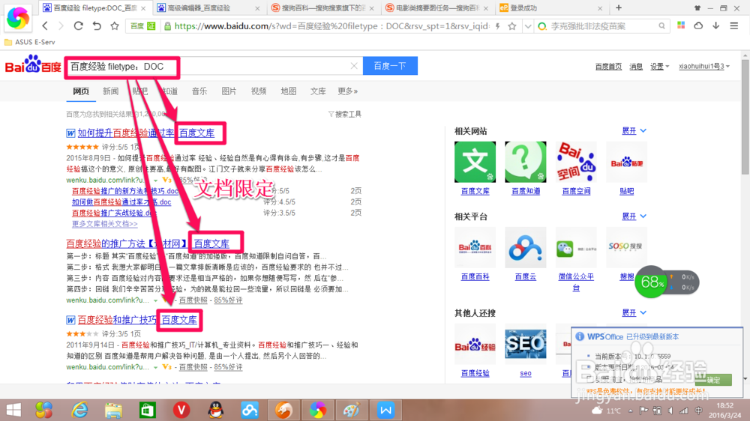Screen dimensions: 750x421
Task: Open the 设置 dropdown
Action: [659, 67]
